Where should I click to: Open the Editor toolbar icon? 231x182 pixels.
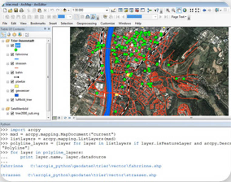[113, 10]
